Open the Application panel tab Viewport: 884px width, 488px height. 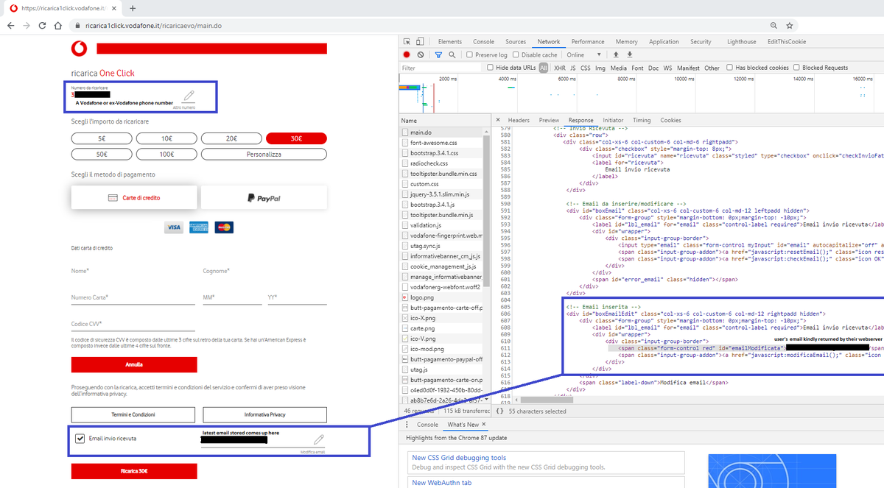pyautogui.click(x=664, y=42)
